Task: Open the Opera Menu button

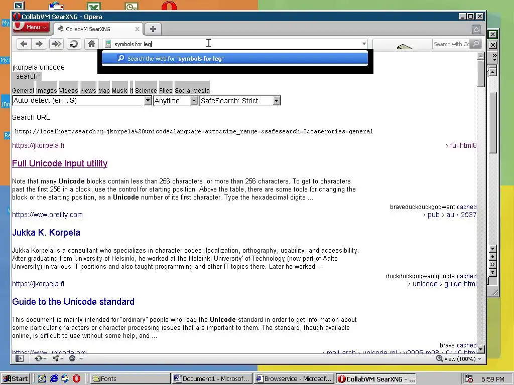Action: 31,27
